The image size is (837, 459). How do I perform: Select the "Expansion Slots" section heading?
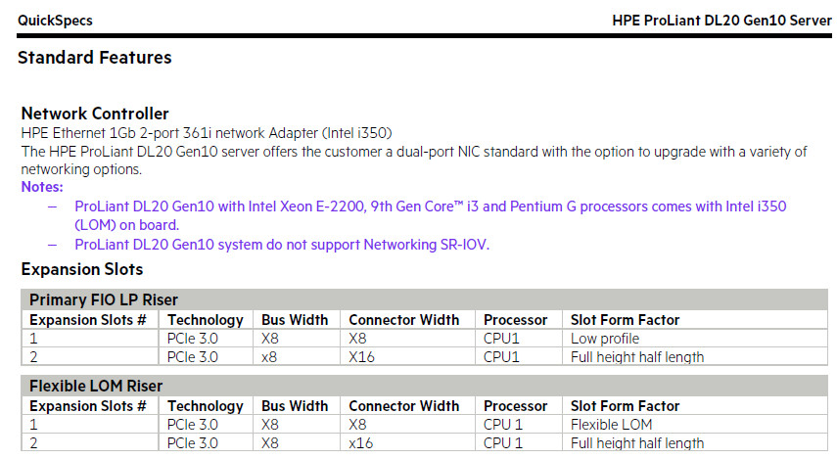(82, 269)
